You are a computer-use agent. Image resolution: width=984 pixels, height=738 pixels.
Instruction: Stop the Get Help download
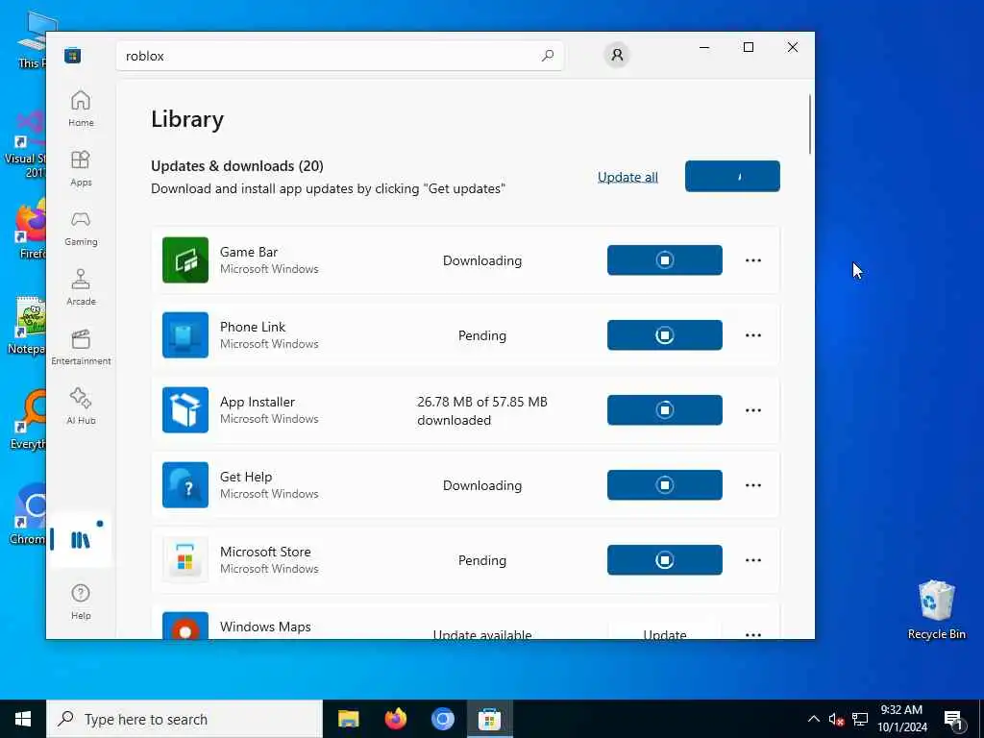click(665, 485)
